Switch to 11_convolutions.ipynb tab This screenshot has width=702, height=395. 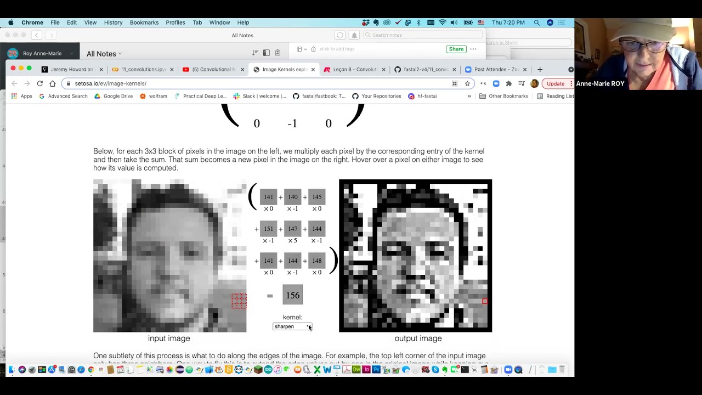pyautogui.click(x=143, y=70)
